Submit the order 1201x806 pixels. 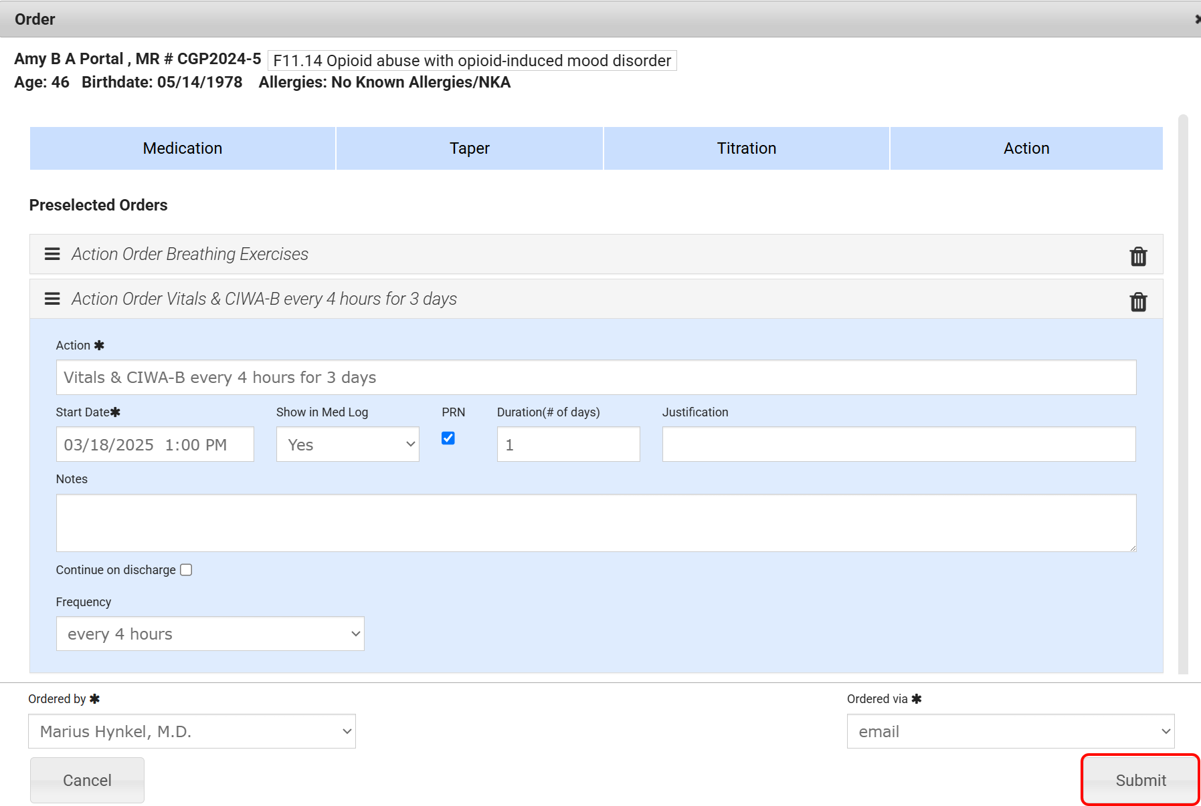click(x=1140, y=780)
